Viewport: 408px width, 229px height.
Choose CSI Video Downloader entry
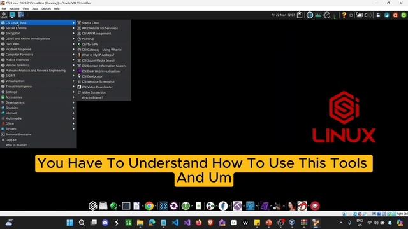(104, 87)
